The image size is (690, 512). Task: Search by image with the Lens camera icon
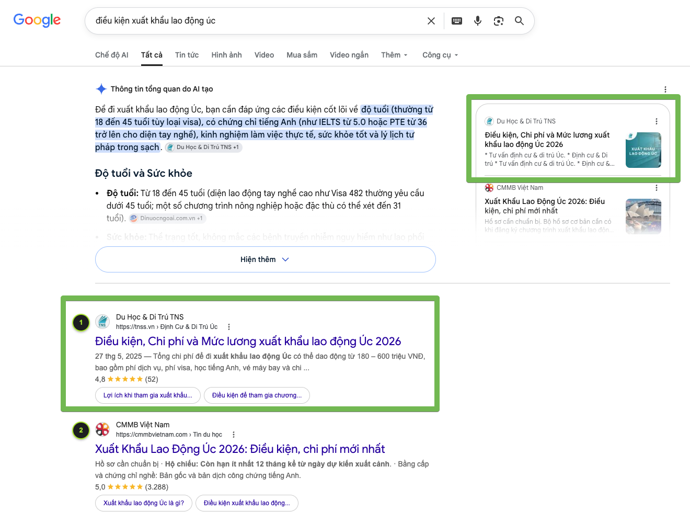pyautogui.click(x=499, y=21)
